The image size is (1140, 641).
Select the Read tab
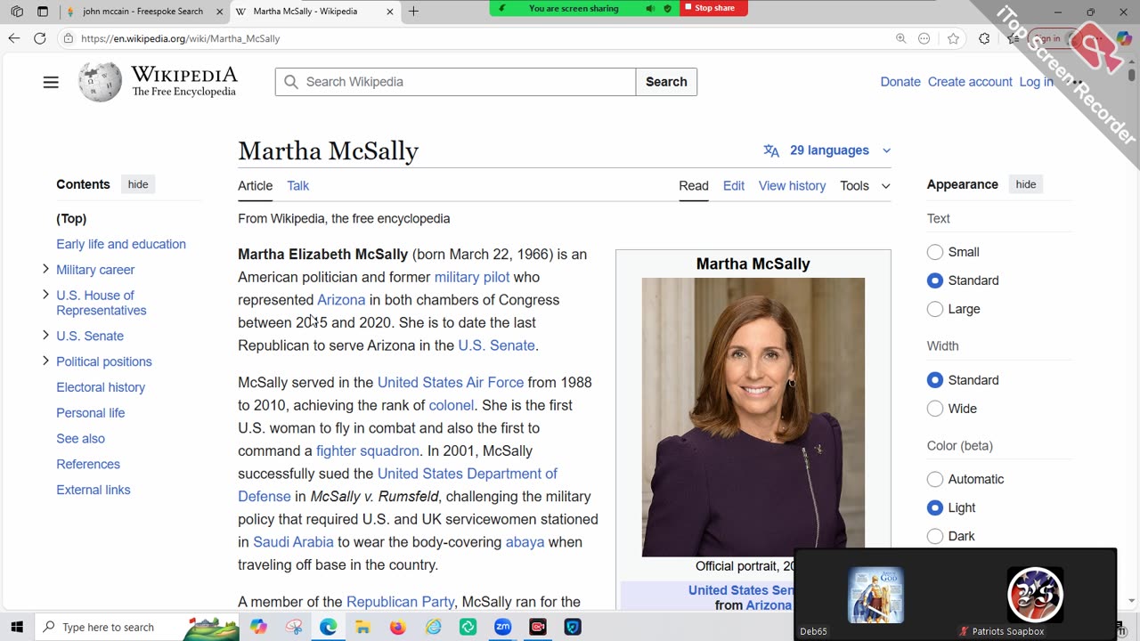coord(694,186)
